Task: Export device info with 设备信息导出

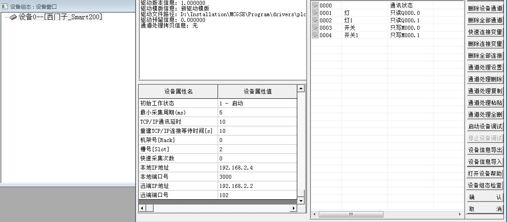Action: point(485,150)
